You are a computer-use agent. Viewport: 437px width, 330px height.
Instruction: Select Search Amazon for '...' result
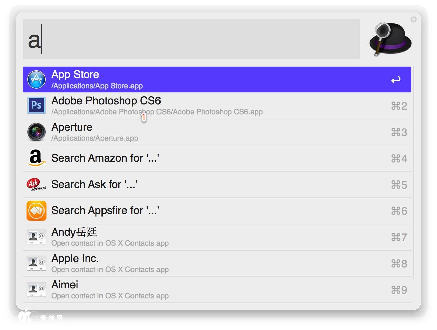pyautogui.click(x=216, y=158)
